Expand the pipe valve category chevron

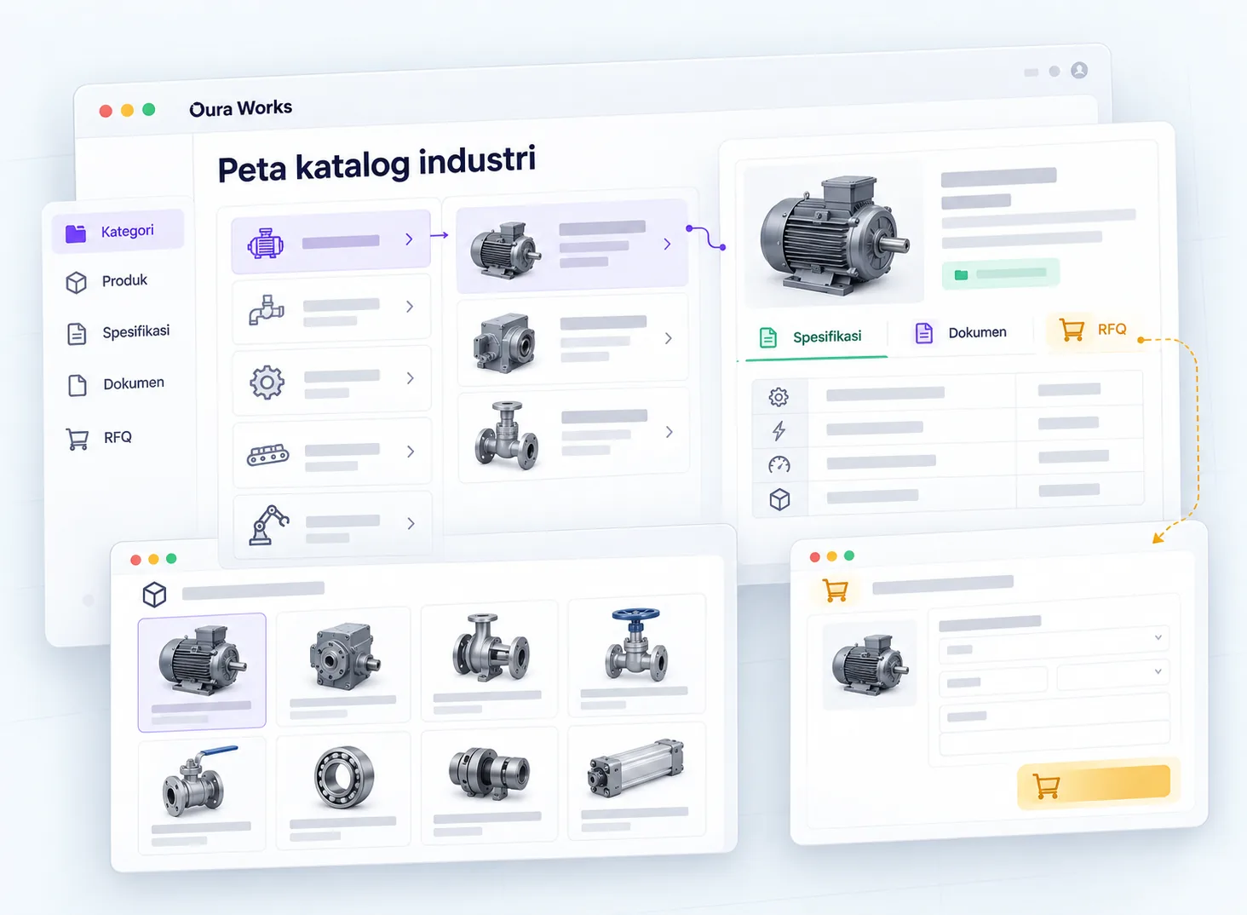(410, 307)
